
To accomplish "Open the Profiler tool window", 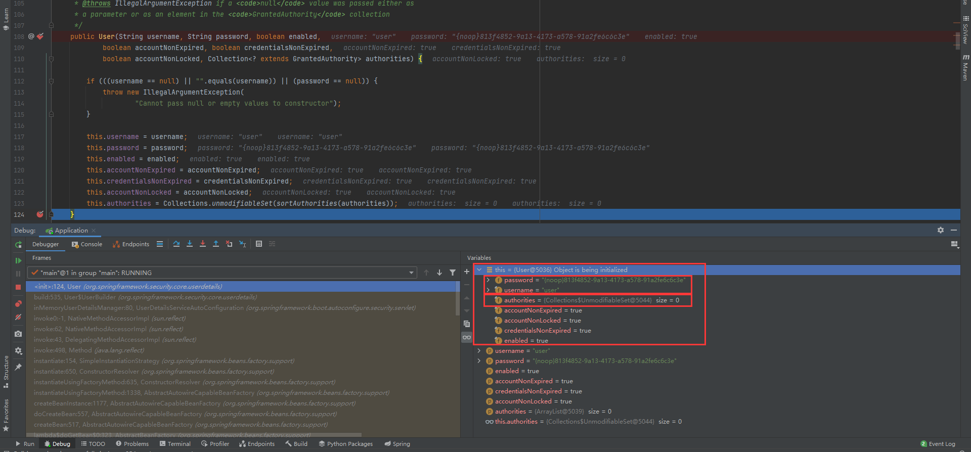I will [215, 444].
